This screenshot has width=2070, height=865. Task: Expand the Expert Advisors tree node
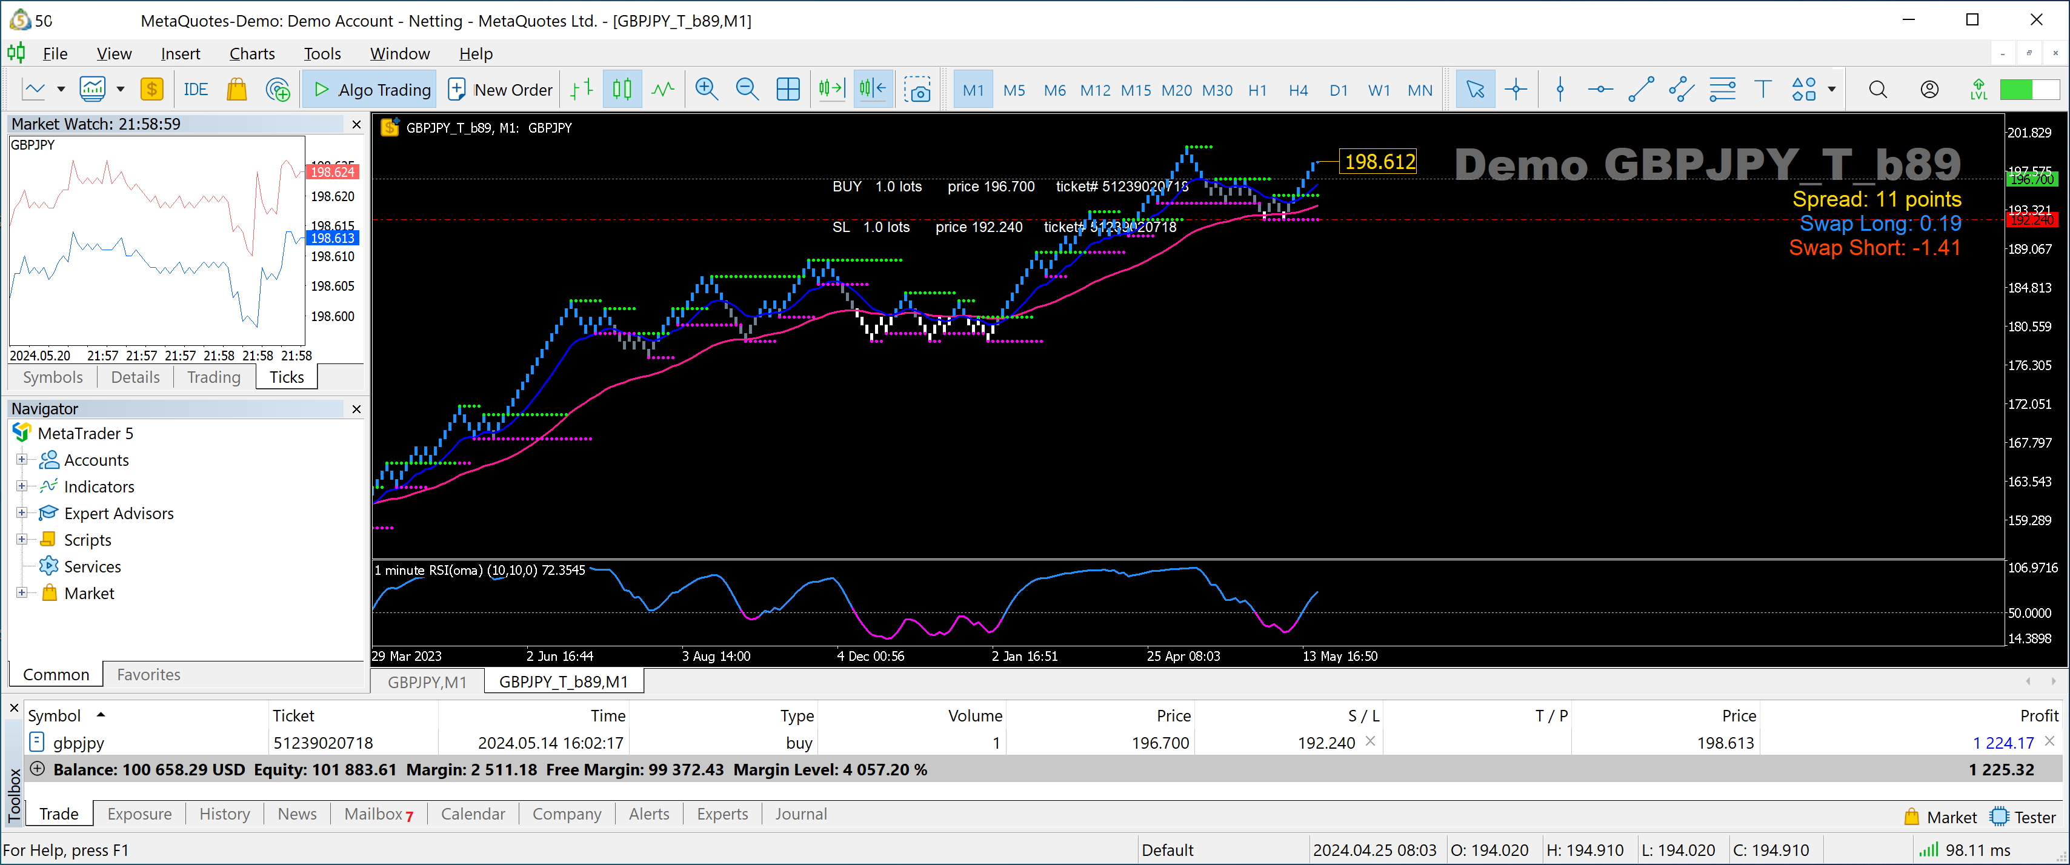(x=22, y=513)
